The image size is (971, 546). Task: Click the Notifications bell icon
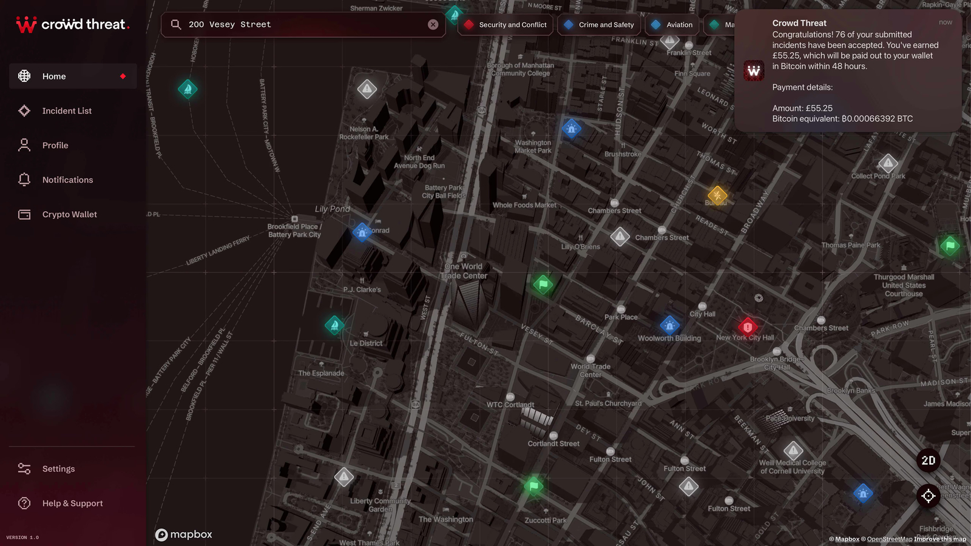point(24,180)
